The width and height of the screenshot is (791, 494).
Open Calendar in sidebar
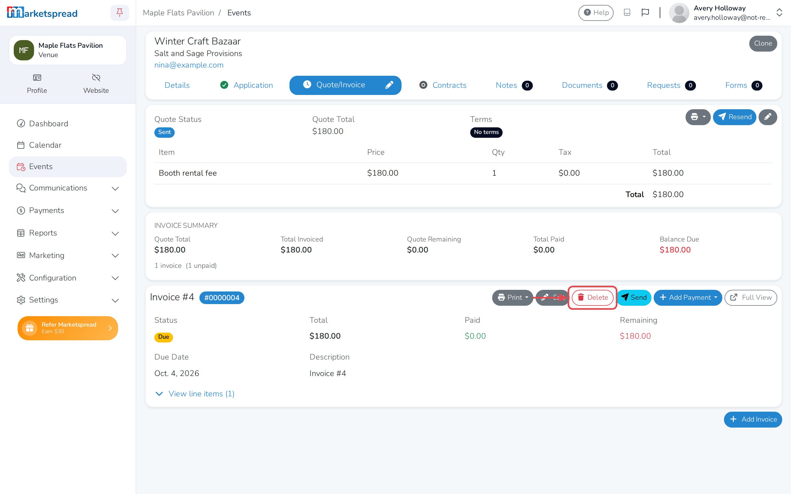(x=68, y=145)
